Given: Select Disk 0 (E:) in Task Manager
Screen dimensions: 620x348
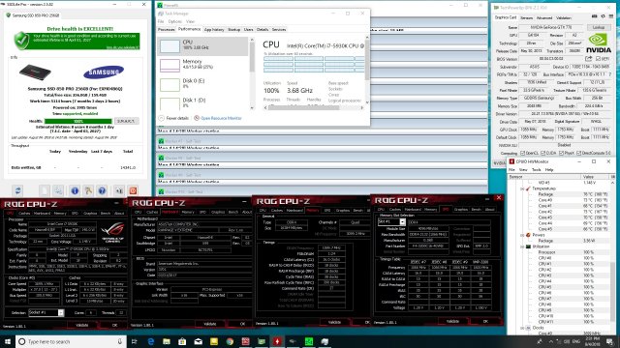Looking at the screenshot, I should point(202,84).
